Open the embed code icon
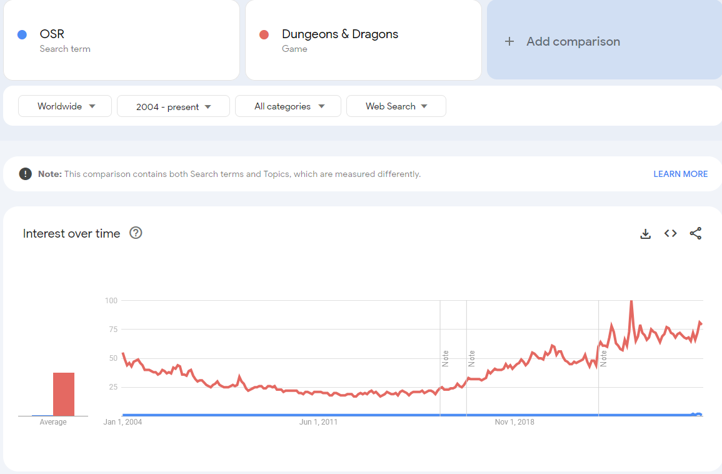 click(x=670, y=233)
